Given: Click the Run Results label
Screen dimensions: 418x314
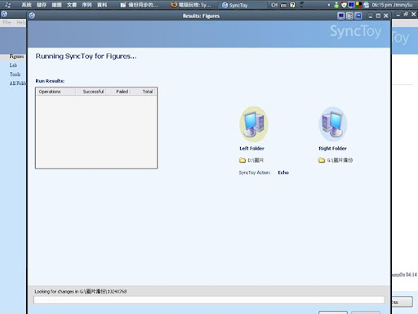Looking at the screenshot, I should (x=50, y=81).
